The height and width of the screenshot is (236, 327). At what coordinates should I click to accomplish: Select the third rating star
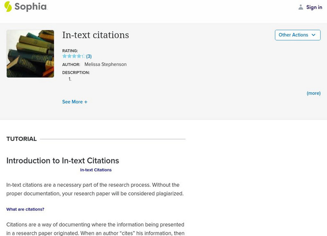point(74,56)
